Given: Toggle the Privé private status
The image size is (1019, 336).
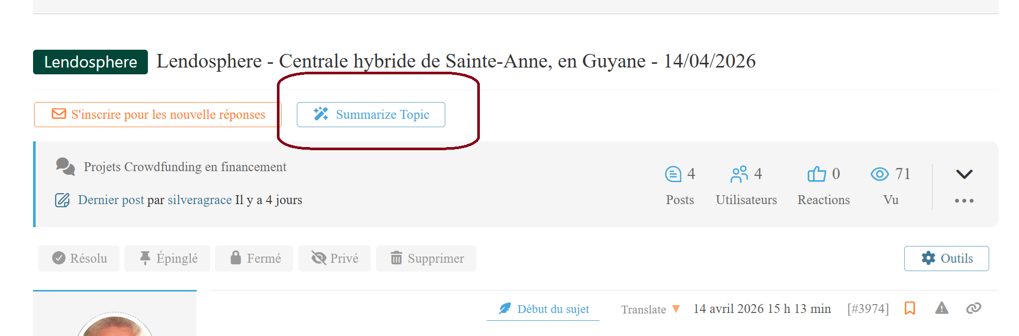Looking at the screenshot, I should tap(335, 259).
